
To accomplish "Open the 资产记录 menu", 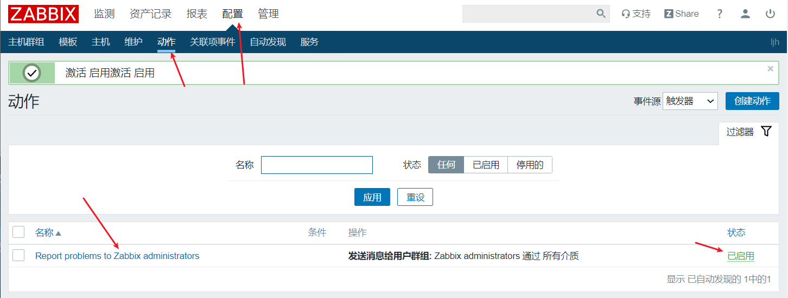I will pos(150,14).
